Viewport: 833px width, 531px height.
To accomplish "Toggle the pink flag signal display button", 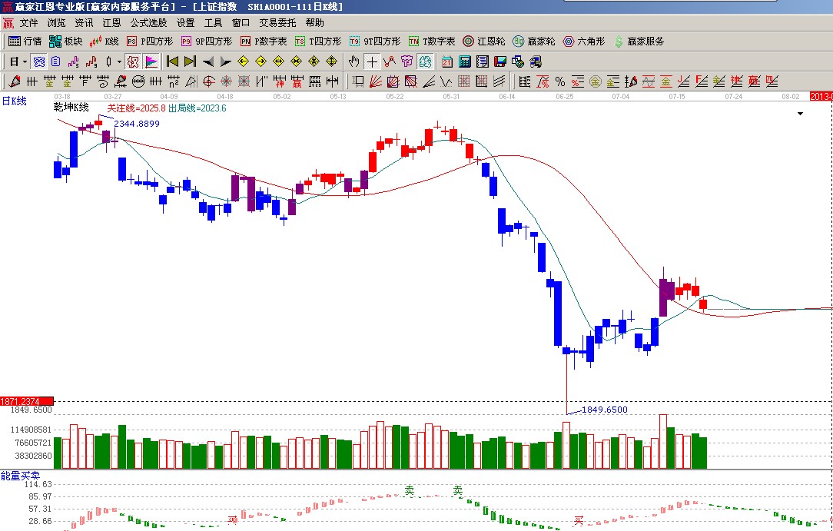I will [151, 61].
